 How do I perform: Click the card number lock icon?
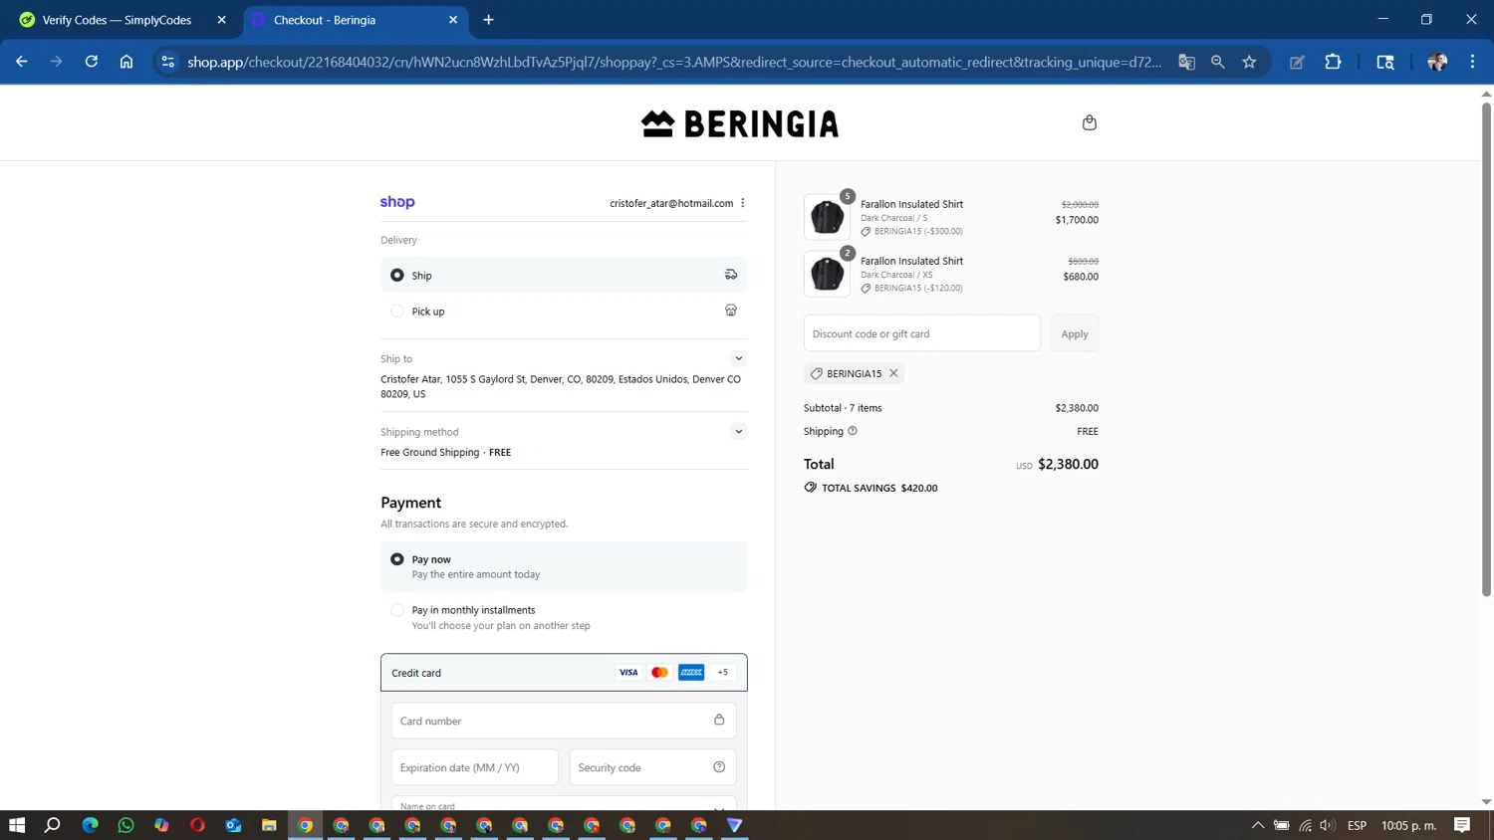719,720
